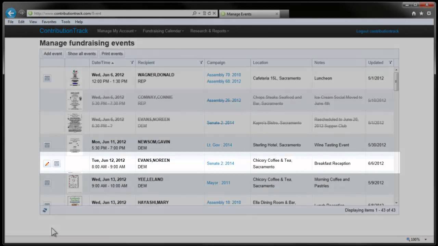Open the address bar search dropdown arrow
This screenshot has height=246, width=438.
pyautogui.click(x=199, y=13)
